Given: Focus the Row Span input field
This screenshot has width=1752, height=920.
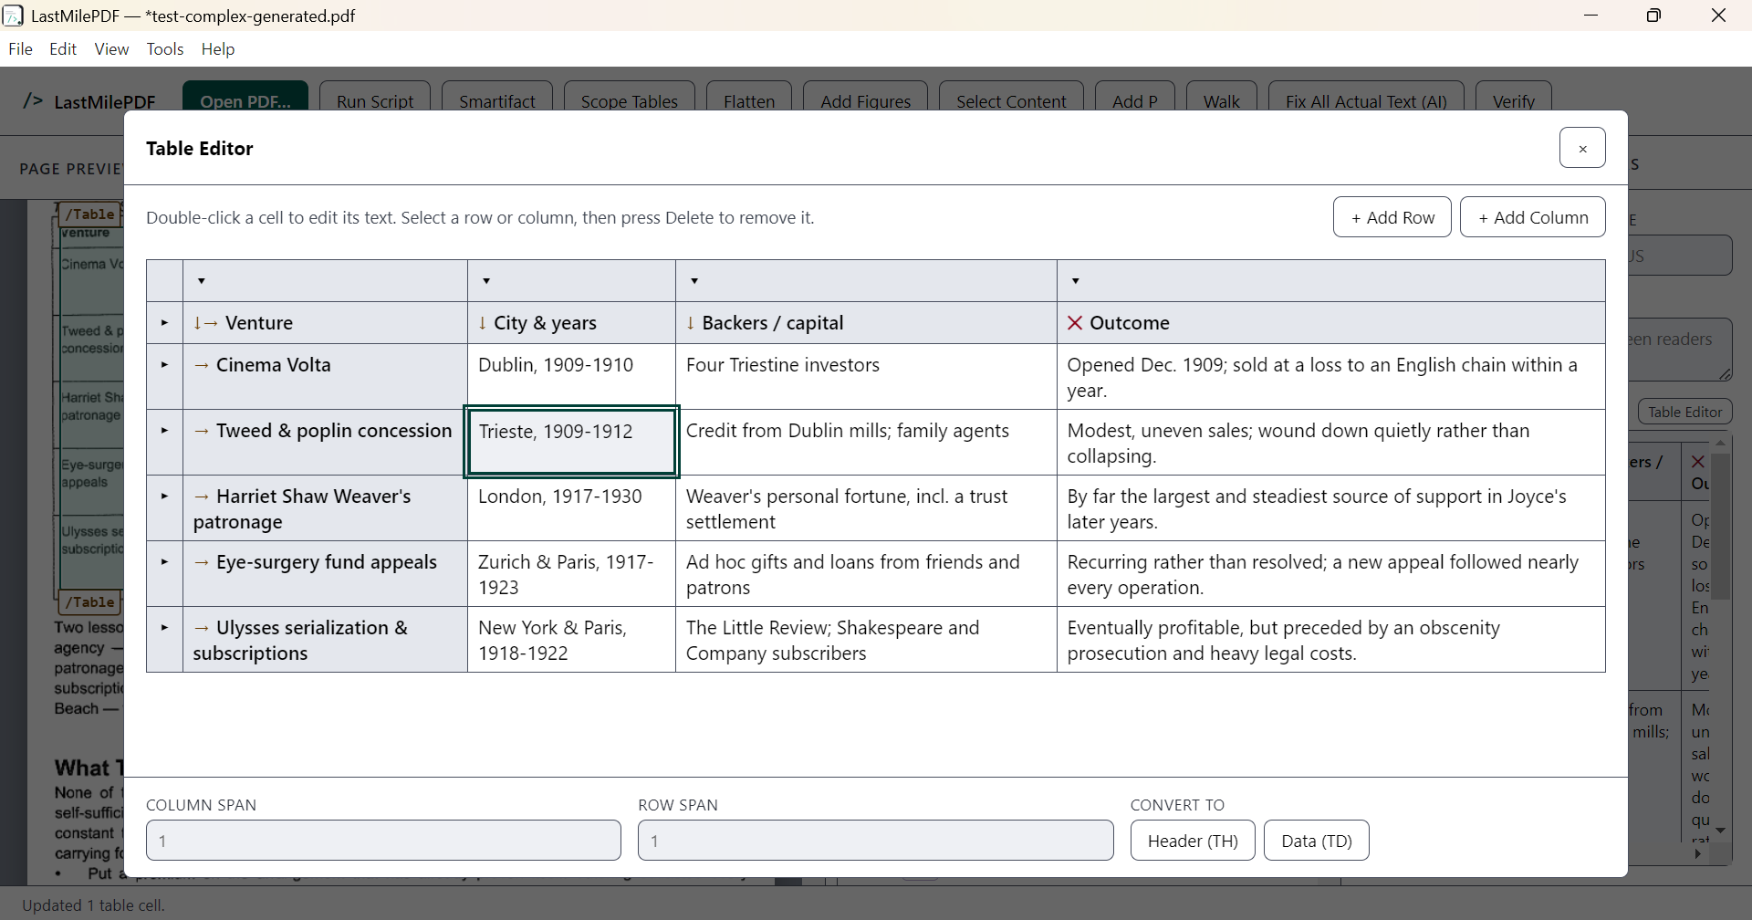Looking at the screenshot, I should point(876,841).
